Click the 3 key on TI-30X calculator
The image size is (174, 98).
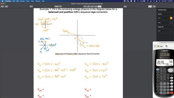tap(168, 90)
